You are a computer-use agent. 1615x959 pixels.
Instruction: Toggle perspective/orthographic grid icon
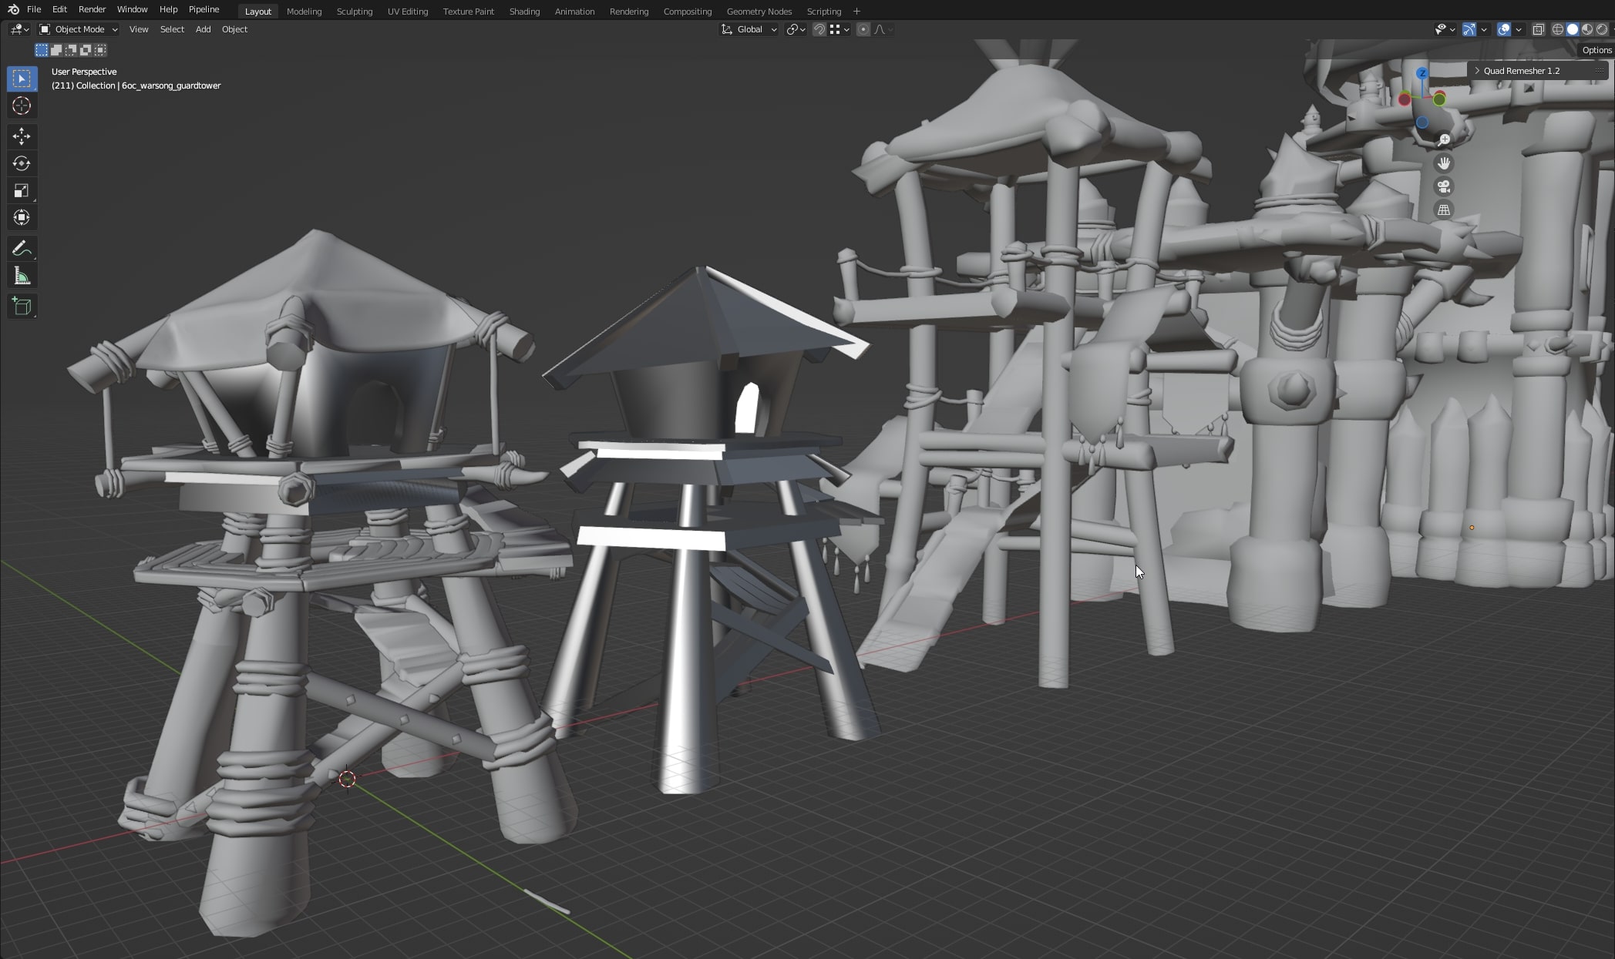1444,210
